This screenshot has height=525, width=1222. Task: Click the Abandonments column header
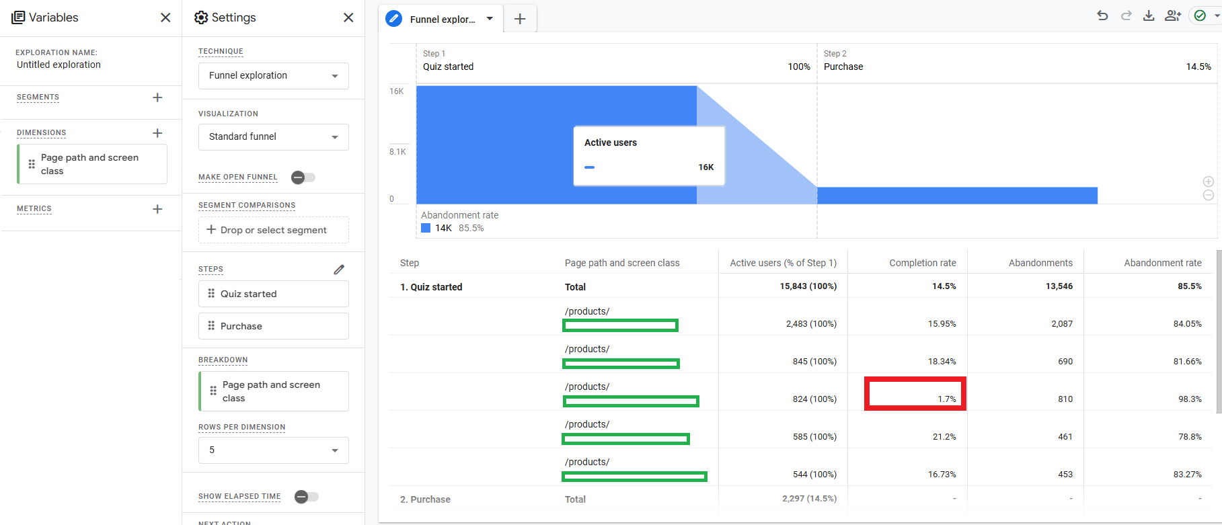coord(1040,263)
